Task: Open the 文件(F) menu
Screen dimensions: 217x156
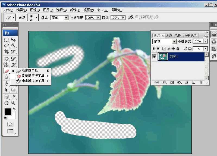Action: click(x=8, y=10)
